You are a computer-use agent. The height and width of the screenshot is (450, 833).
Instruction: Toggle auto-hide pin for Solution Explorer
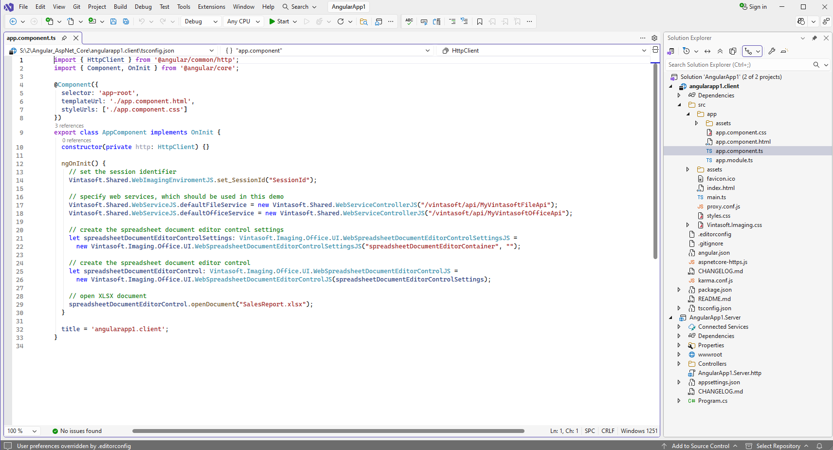click(815, 38)
